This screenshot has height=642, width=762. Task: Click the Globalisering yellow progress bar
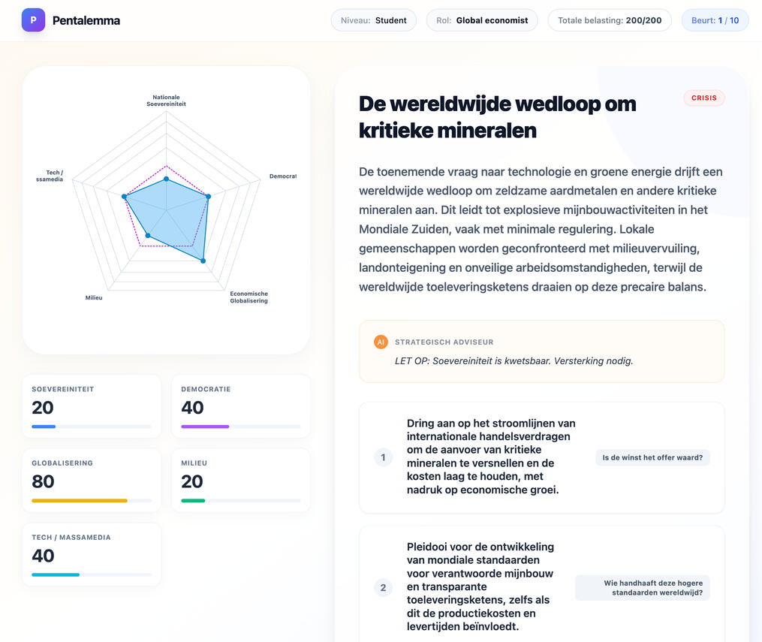80,500
